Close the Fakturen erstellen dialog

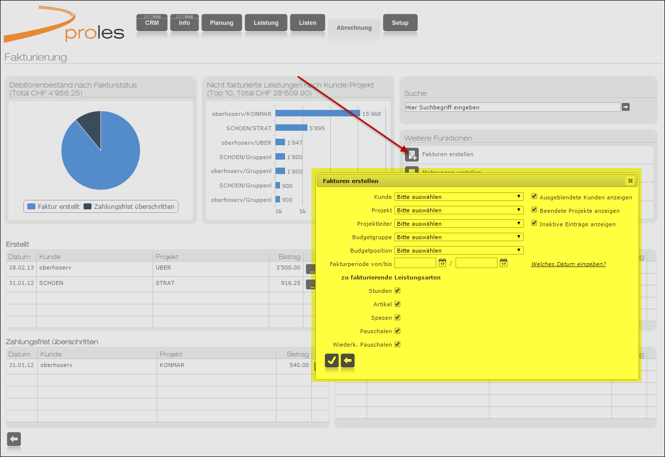click(x=630, y=181)
